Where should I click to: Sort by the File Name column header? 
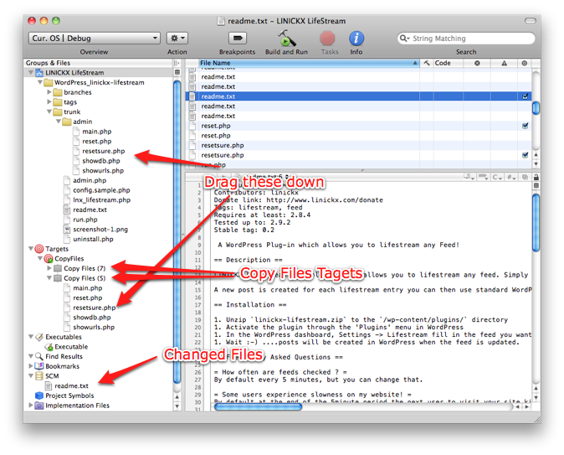point(309,63)
